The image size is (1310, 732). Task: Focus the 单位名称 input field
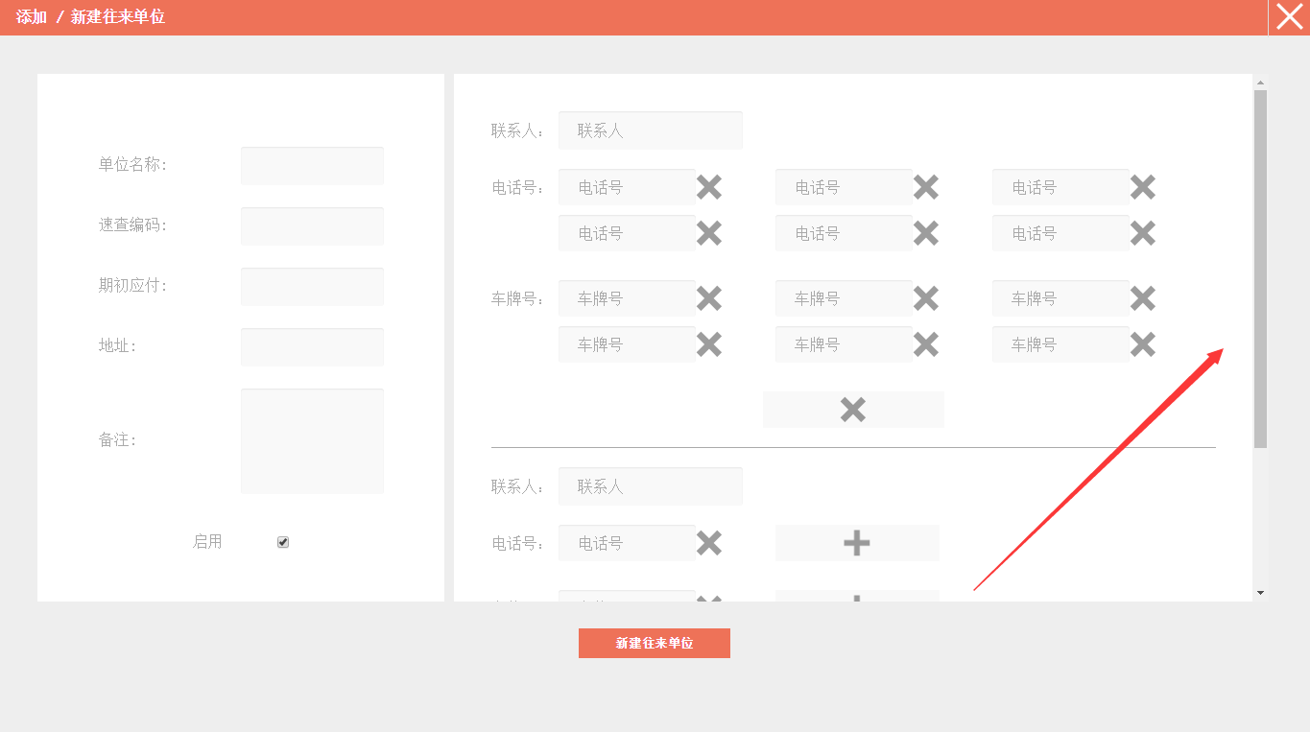(x=312, y=166)
